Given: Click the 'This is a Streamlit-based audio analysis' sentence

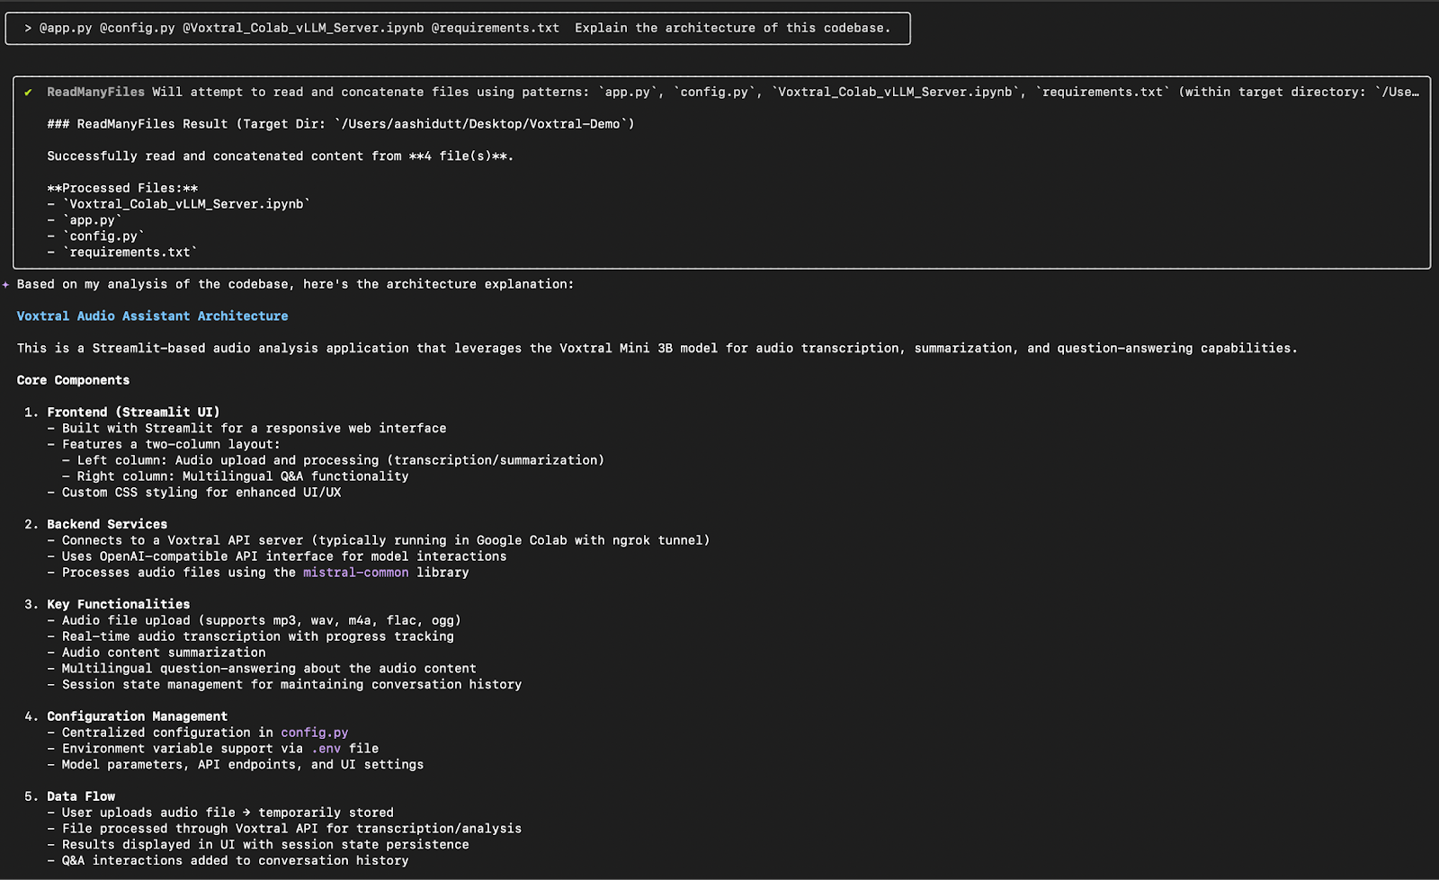Looking at the screenshot, I should tap(657, 348).
